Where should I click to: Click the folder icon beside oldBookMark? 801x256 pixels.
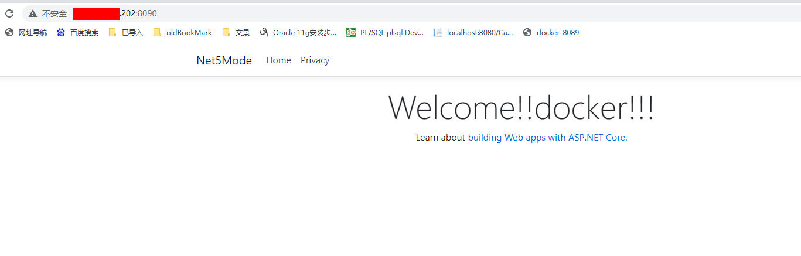pos(157,33)
